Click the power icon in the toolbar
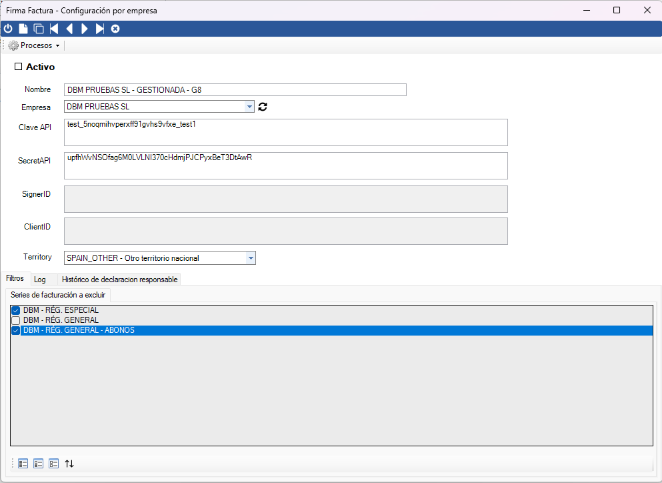Viewport: 662px width, 483px height. point(8,29)
